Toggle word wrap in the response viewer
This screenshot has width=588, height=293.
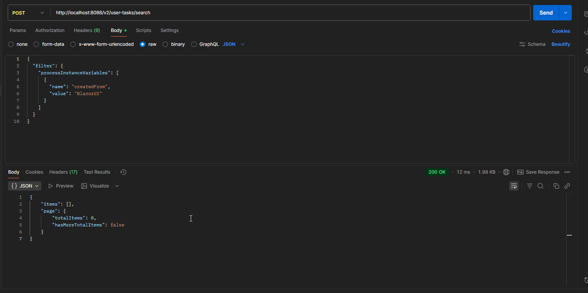click(513, 186)
